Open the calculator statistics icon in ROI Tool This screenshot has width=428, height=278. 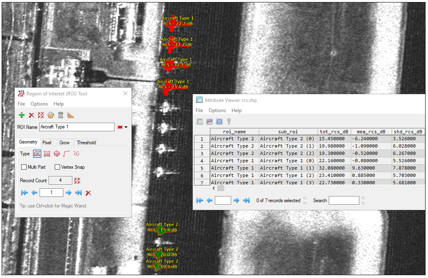(60, 115)
